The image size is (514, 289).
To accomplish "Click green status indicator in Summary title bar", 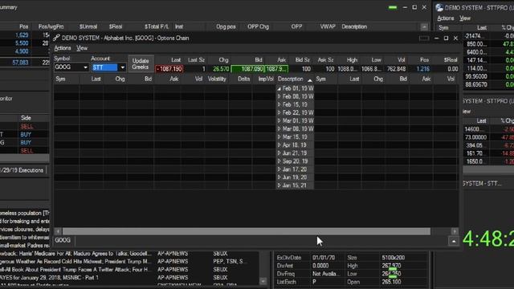I will pos(393,7).
